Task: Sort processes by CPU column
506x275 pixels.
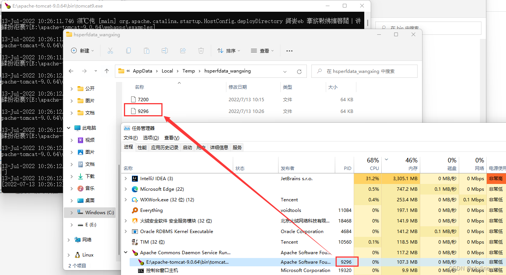Action: click(x=368, y=164)
